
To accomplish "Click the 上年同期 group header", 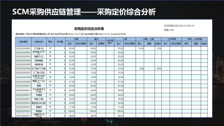I will [172, 39].
